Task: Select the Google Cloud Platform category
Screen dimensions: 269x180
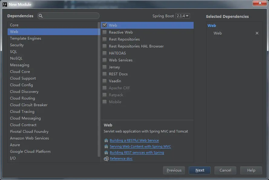Action: click(x=52, y=152)
